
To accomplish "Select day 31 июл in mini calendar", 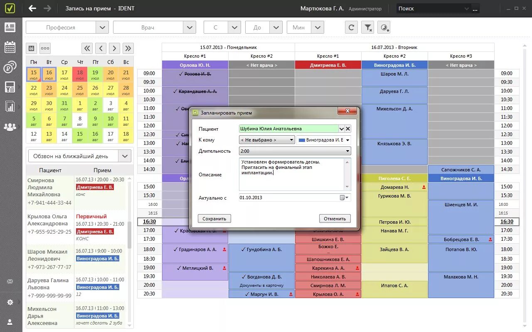I will click(64, 106).
